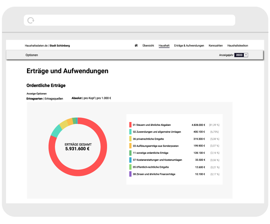Screen dimensions: 270x224
Task: Click the (2,16 %) percentage
Action: tap(215, 153)
